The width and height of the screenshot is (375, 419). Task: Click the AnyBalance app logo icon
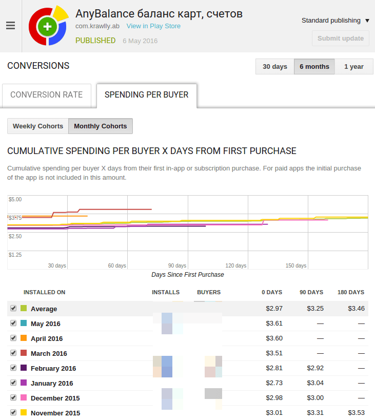coord(47,26)
